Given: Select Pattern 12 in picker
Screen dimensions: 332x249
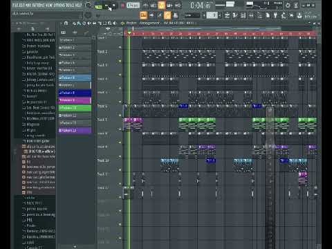Looking at the screenshot, I should [x=75, y=116].
